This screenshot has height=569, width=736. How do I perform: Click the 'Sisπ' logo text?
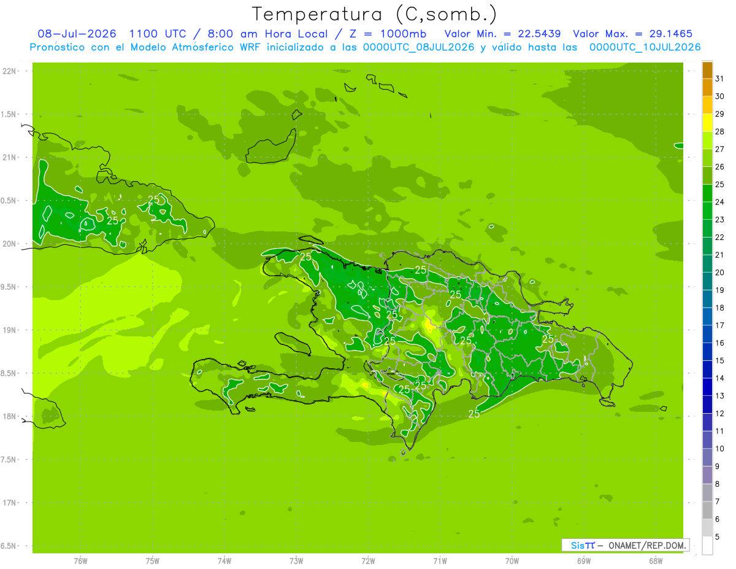[583, 545]
